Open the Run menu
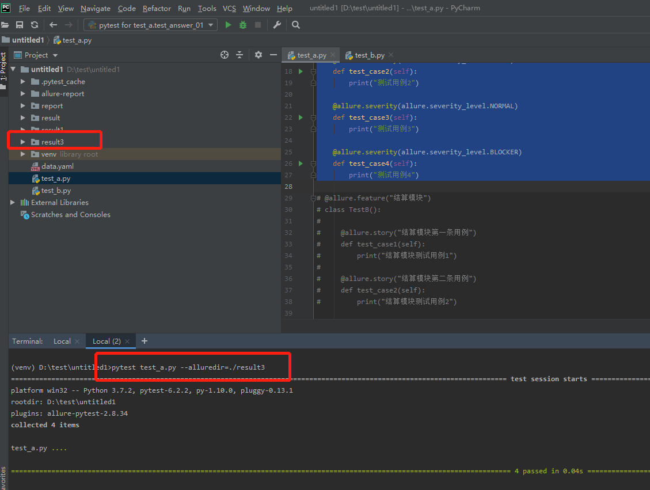Viewport: 650px width, 490px height. pos(184,8)
